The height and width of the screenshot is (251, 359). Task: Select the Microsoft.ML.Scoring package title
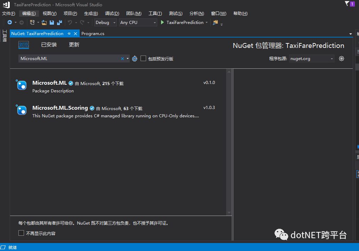tap(60, 108)
